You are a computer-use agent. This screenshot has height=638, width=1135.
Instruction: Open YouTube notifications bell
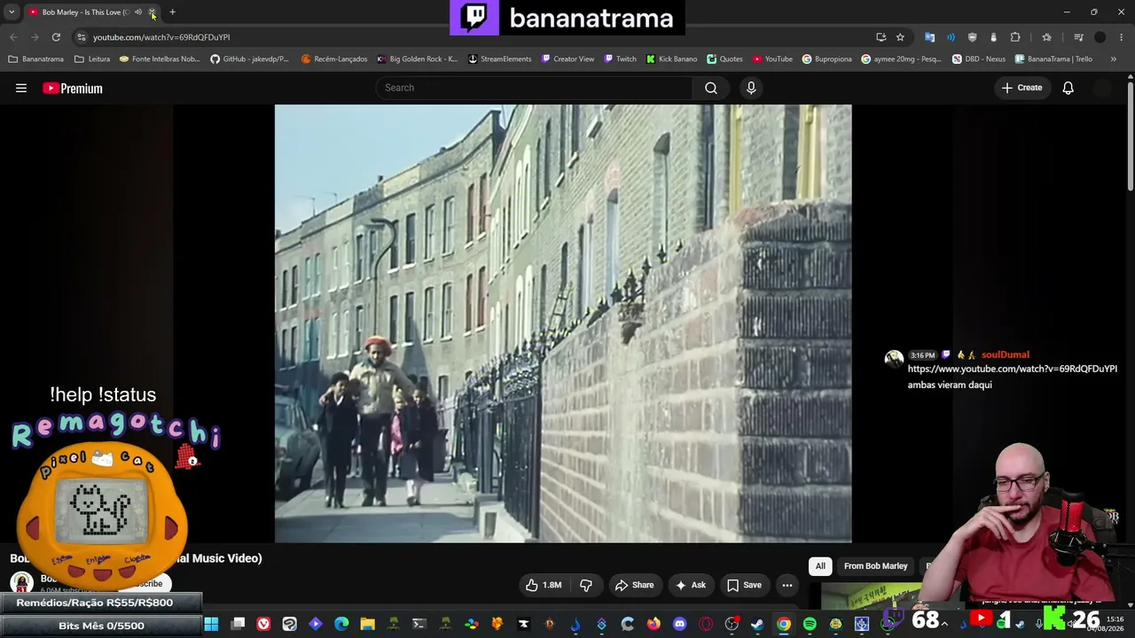coord(1068,88)
